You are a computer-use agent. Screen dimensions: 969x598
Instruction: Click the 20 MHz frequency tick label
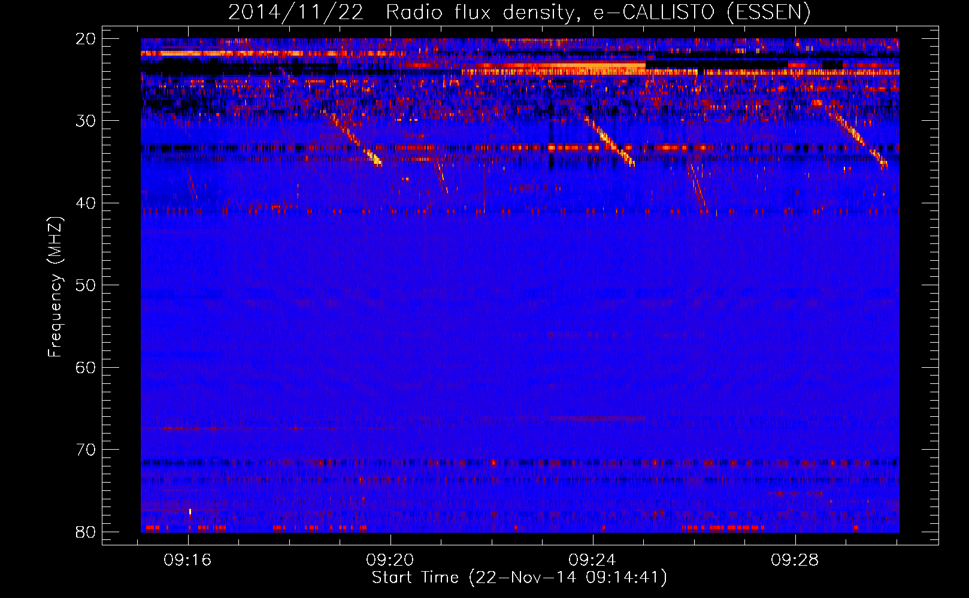coord(86,39)
